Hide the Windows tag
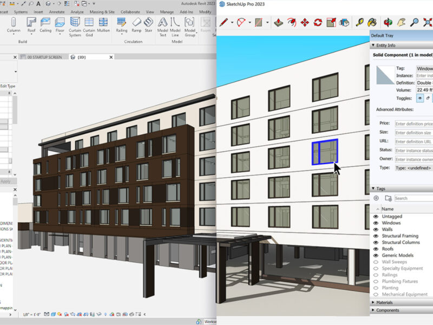This screenshot has width=433, height=325. coord(376,223)
